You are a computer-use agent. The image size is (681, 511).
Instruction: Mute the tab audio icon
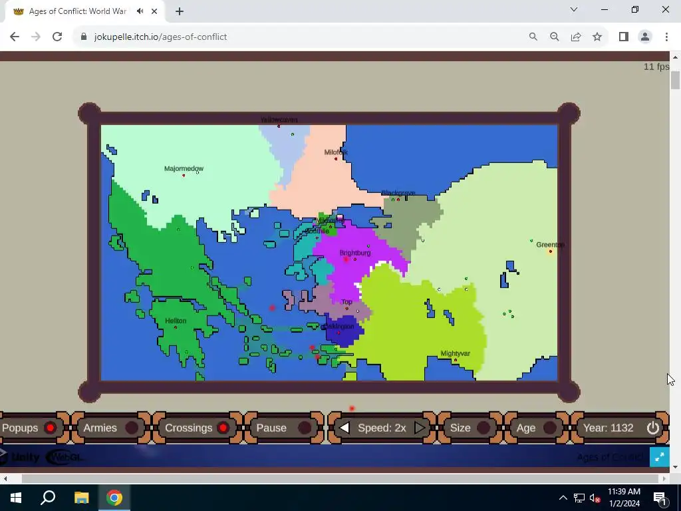[140, 11]
